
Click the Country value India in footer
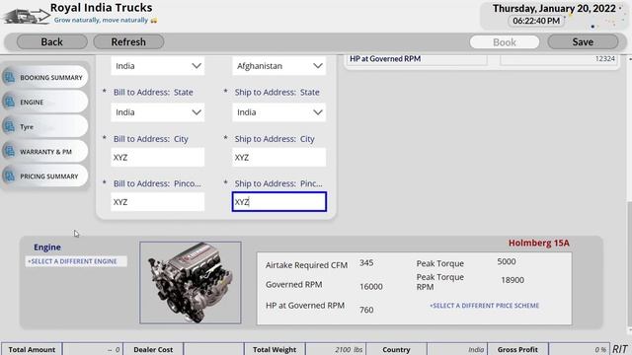476,350
